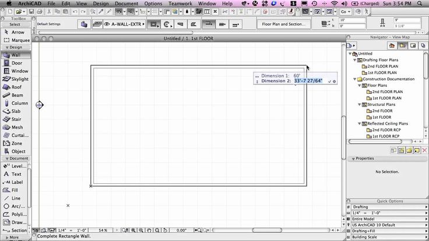This screenshot has height=241, width=429.
Task: Choose the Level Dimension tool
Action: point(13,166)
